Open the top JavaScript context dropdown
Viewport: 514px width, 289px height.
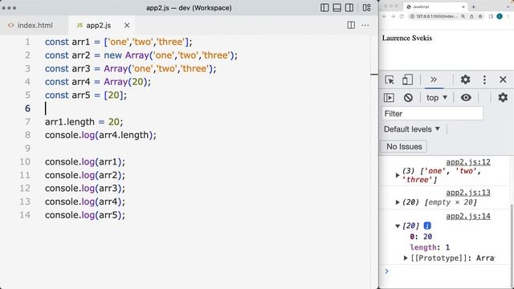437,98
